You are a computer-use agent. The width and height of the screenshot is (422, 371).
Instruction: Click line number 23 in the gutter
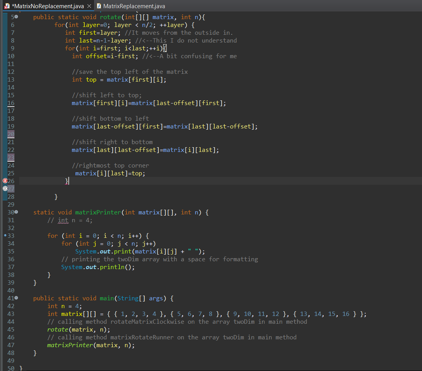11,158
